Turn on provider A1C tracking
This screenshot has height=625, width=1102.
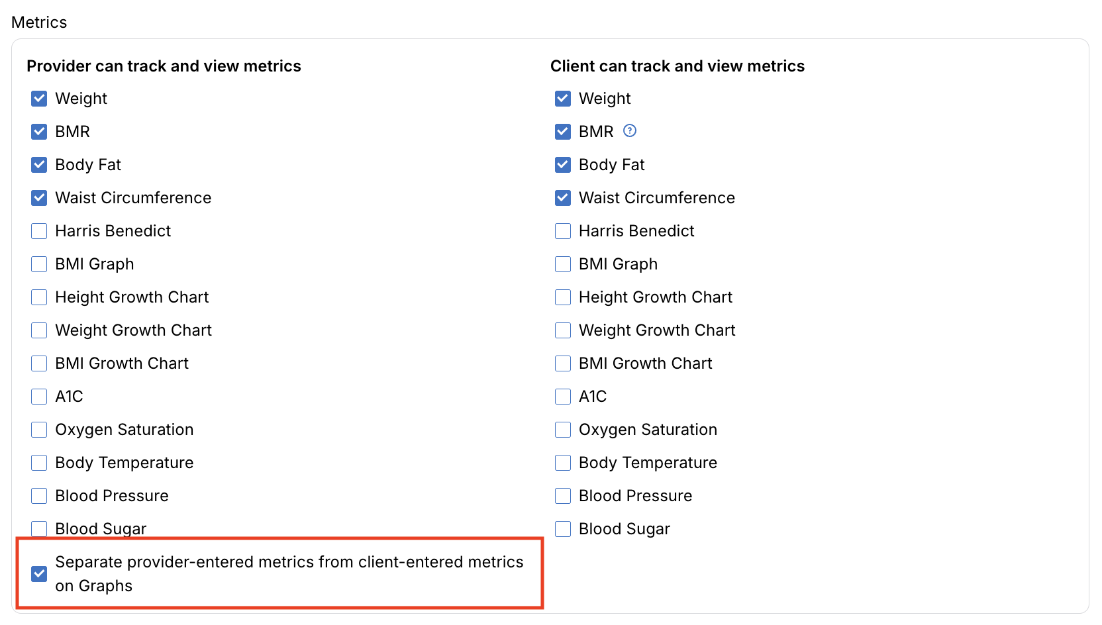point(39,397)
